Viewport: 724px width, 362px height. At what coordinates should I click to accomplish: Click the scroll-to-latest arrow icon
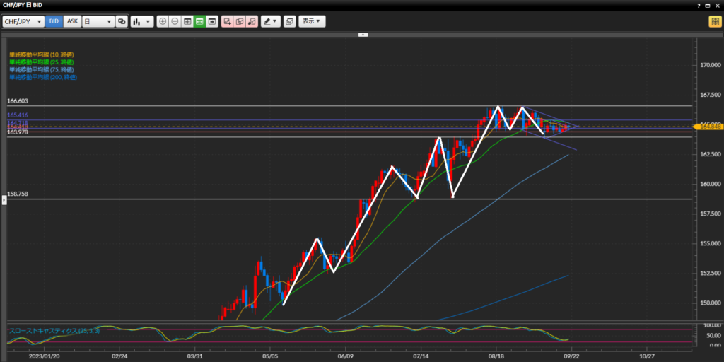coord(212,21)
